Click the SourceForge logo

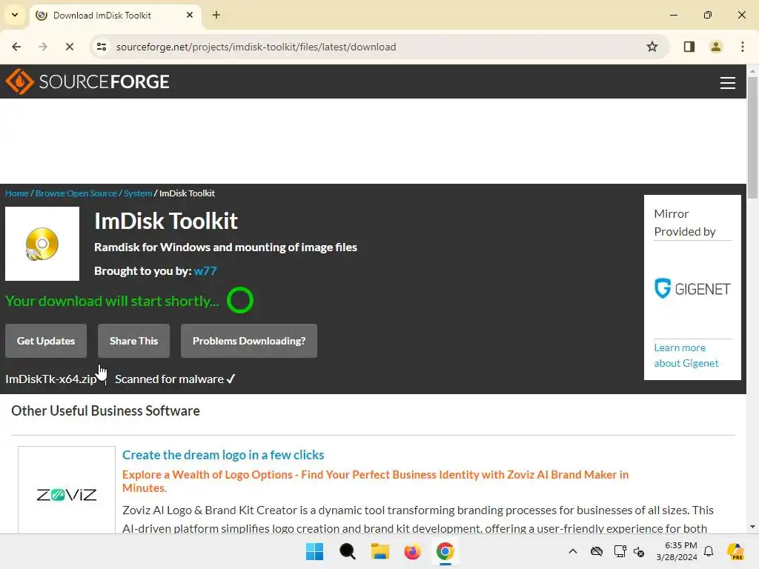click(87, 81)
